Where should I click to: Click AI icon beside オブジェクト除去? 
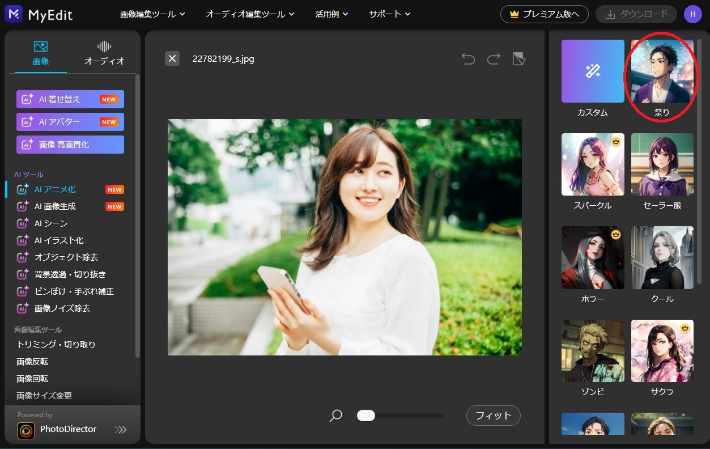(23, 257)
